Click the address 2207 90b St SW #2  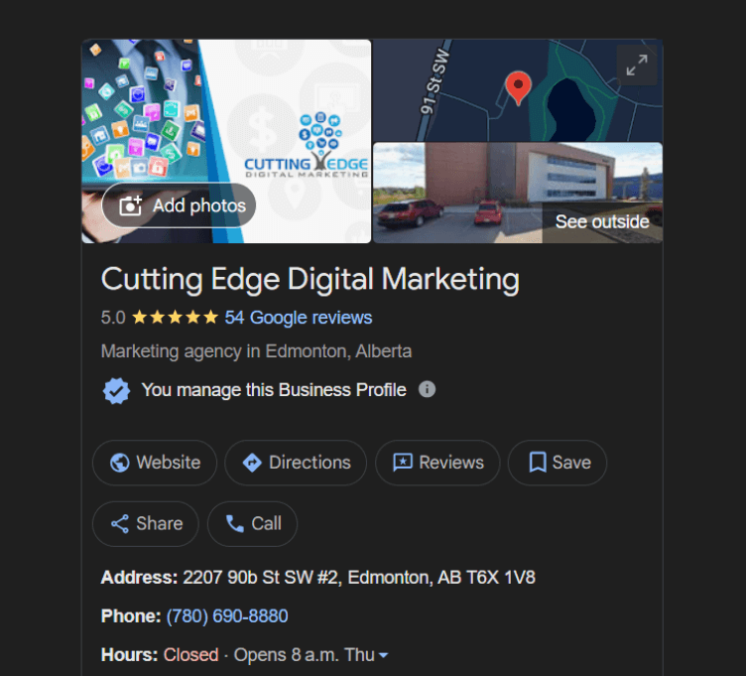click(x=359, y=578)
